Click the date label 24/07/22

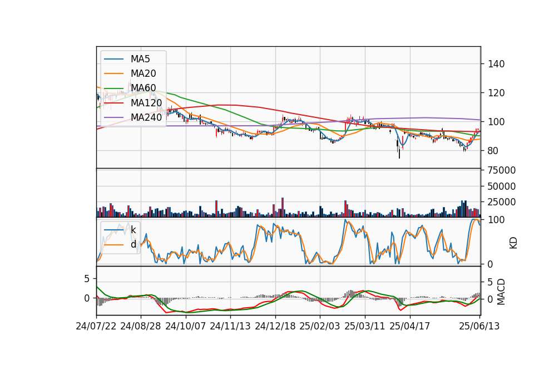coord(96,326)
